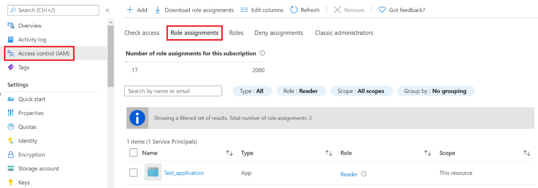Click the Search by name or email field
The image size is (538, 188).
click(x=173, y=91)
